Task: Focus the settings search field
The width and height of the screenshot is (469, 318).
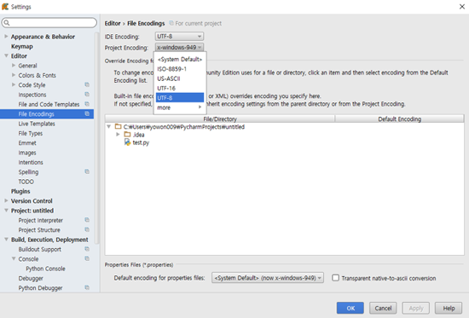Action: pyautogui.click(x=49, y=23)
